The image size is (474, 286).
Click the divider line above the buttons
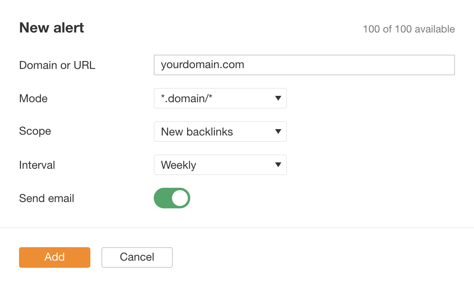pyautogui.click(x=237, y=228)
